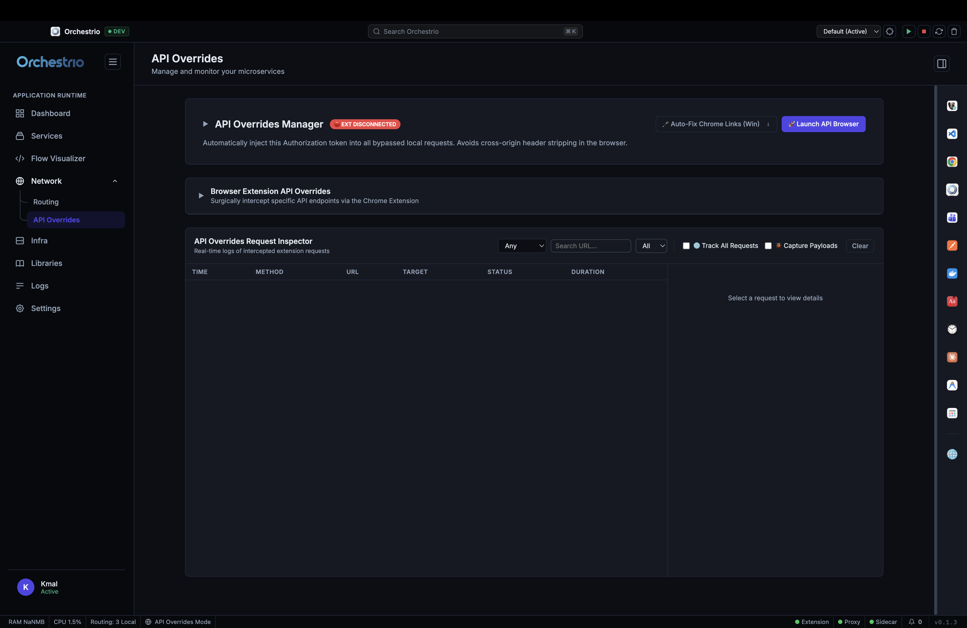Click the METHOD column header
Image resolution: width=967 pixels, height=628 pixels.
point(269,272)
